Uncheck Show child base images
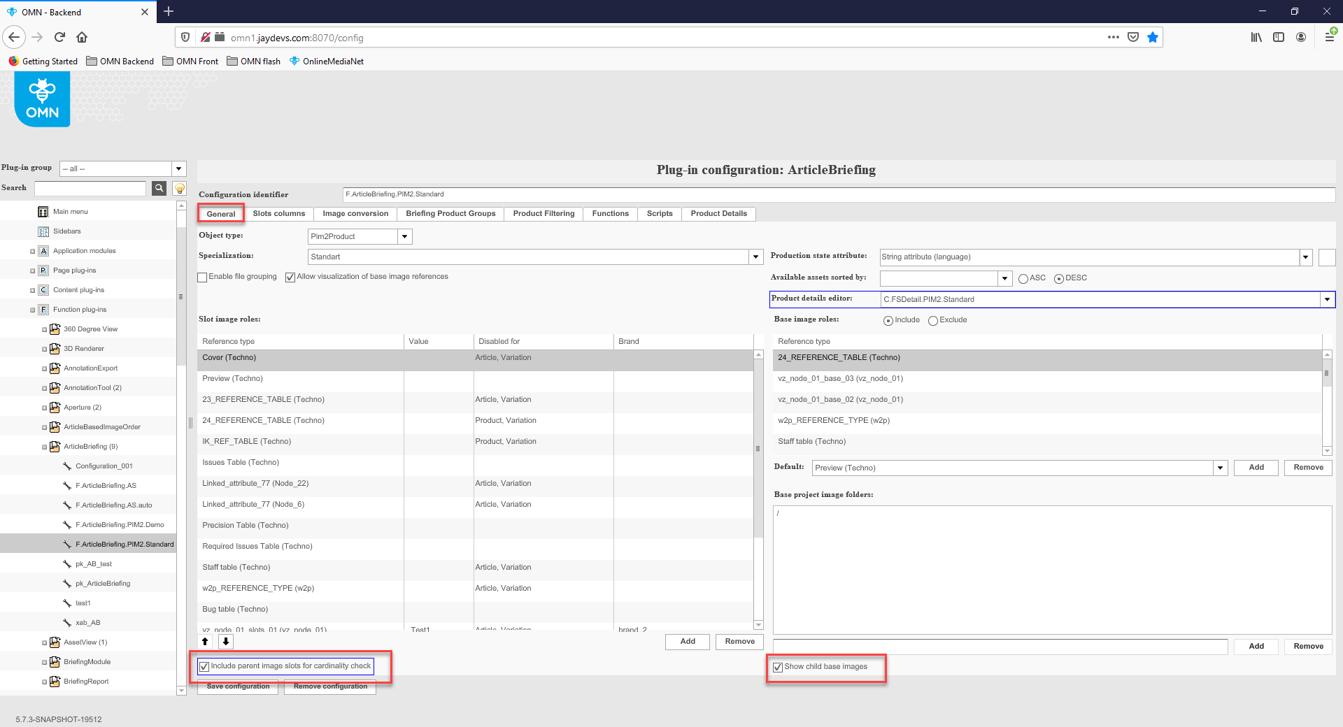Image resolution: width=1343 pixels, height=727 pixels. (778, 667)
